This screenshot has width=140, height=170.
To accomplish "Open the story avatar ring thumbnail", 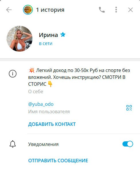I will [x=28, y=10].
